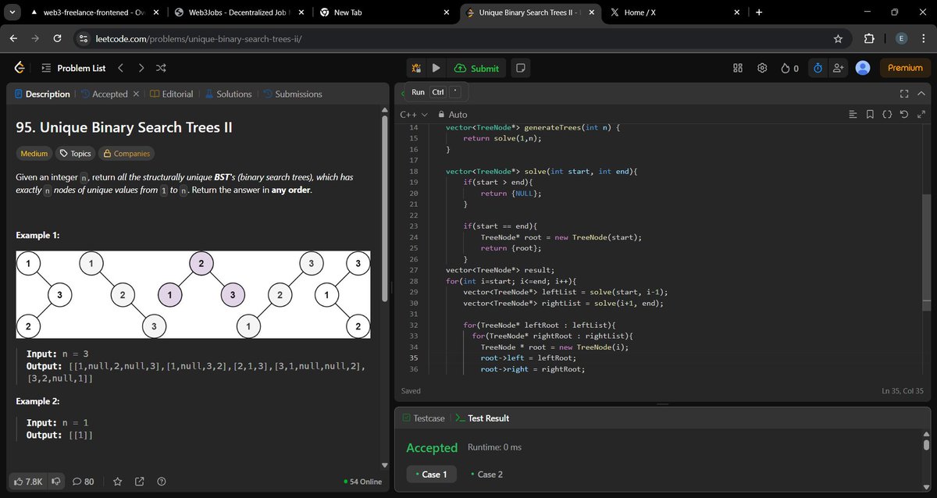The height and width of the screenshot is (498, 937).
Task: Open the layout customization grid icon
Action: click(x=737, y=68)
